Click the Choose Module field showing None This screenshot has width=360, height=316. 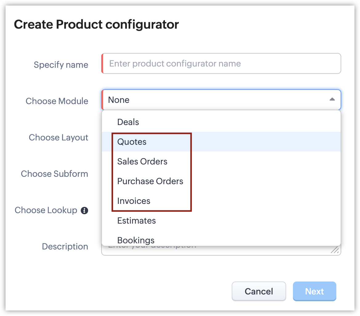(215, 100)
